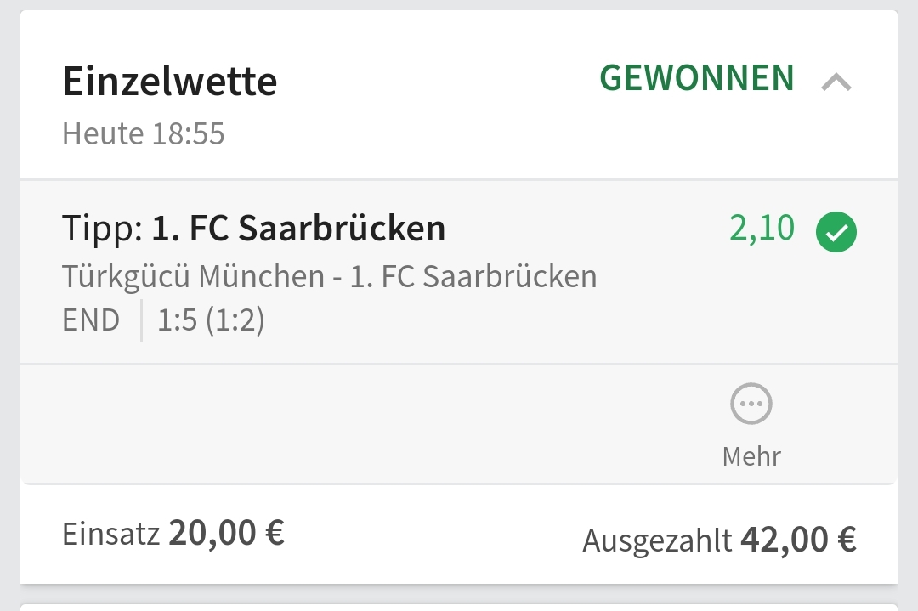
Task: Click the END match status label
Action: [91, 320]
